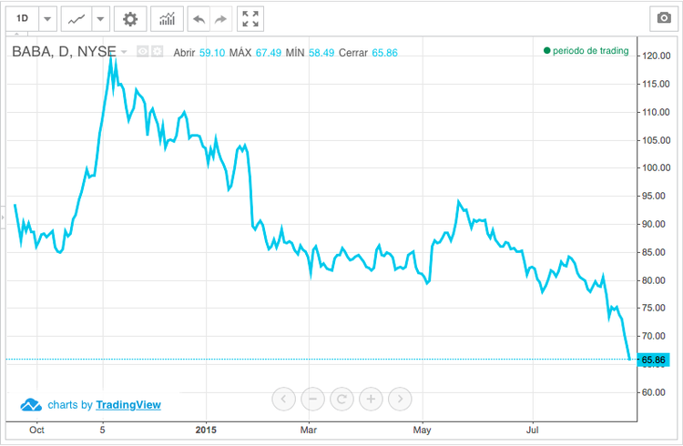The width and height of the screenshot is (683, 446).
Task: Redo the last chart action
Action: click(x=220, y=19)
